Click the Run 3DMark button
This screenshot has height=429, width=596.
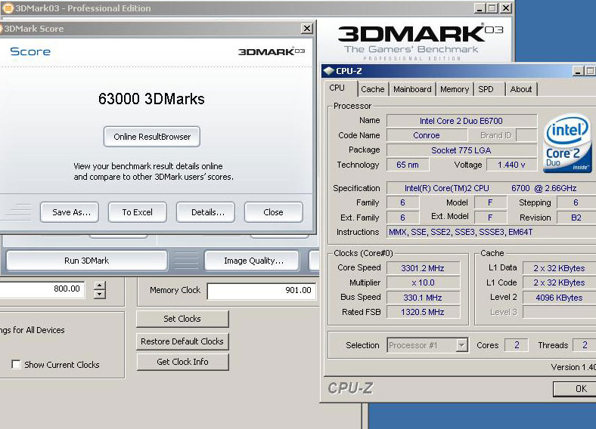pos(87,261)
